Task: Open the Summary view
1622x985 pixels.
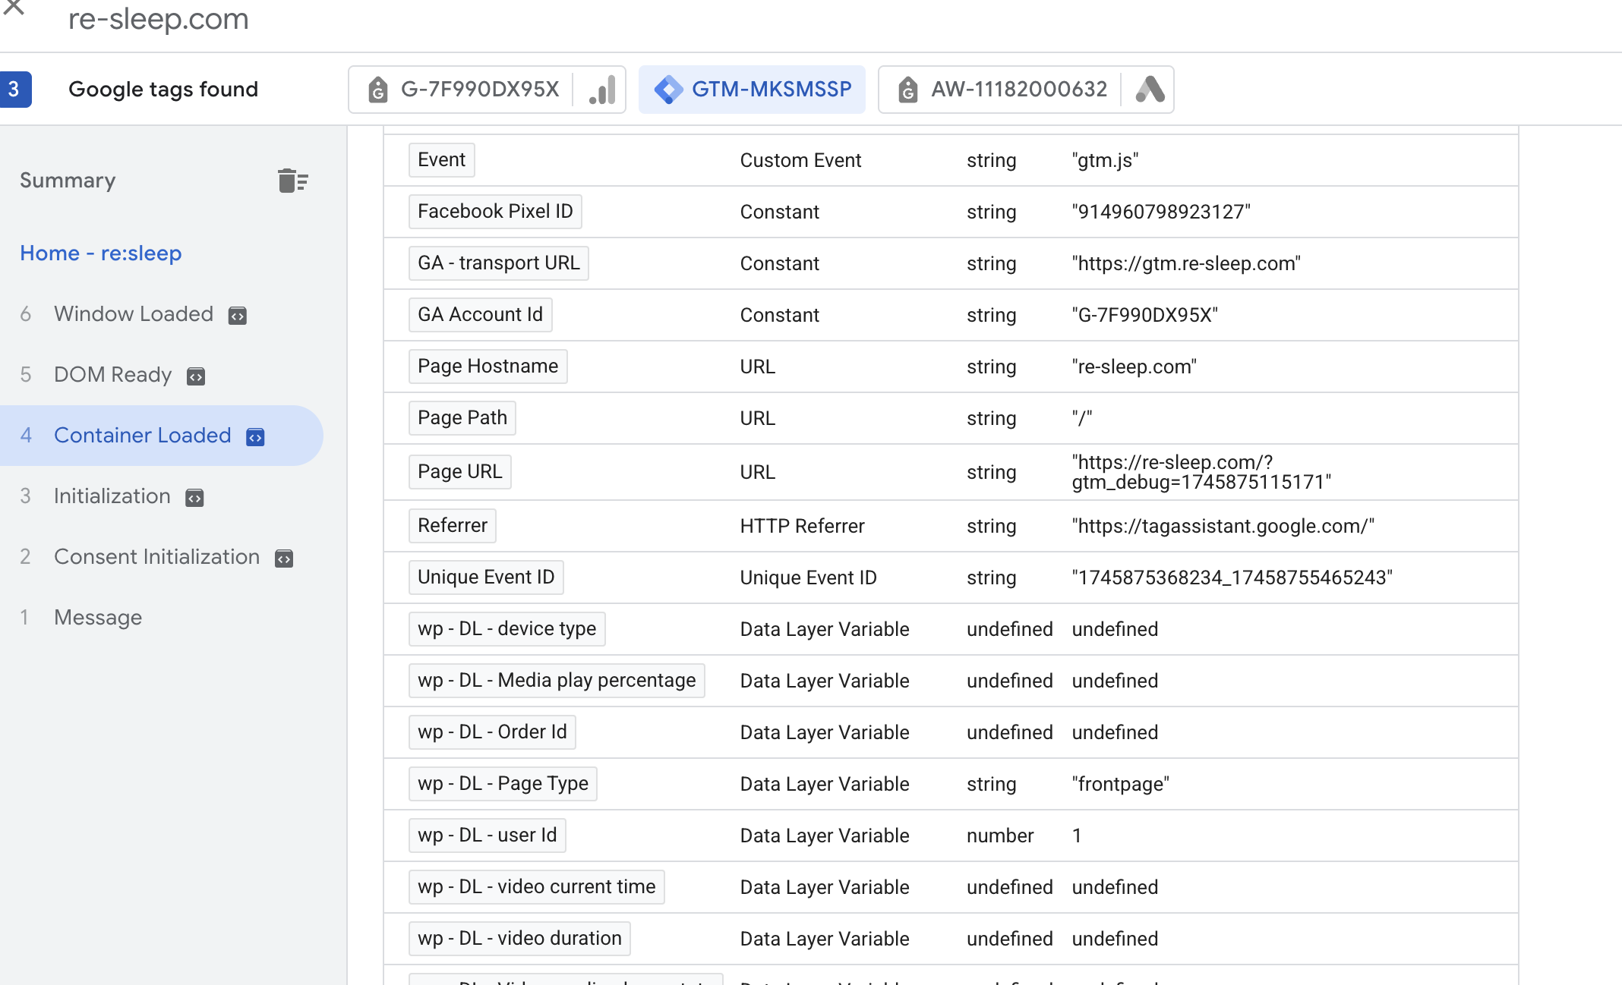Action: tap(68, 181)
